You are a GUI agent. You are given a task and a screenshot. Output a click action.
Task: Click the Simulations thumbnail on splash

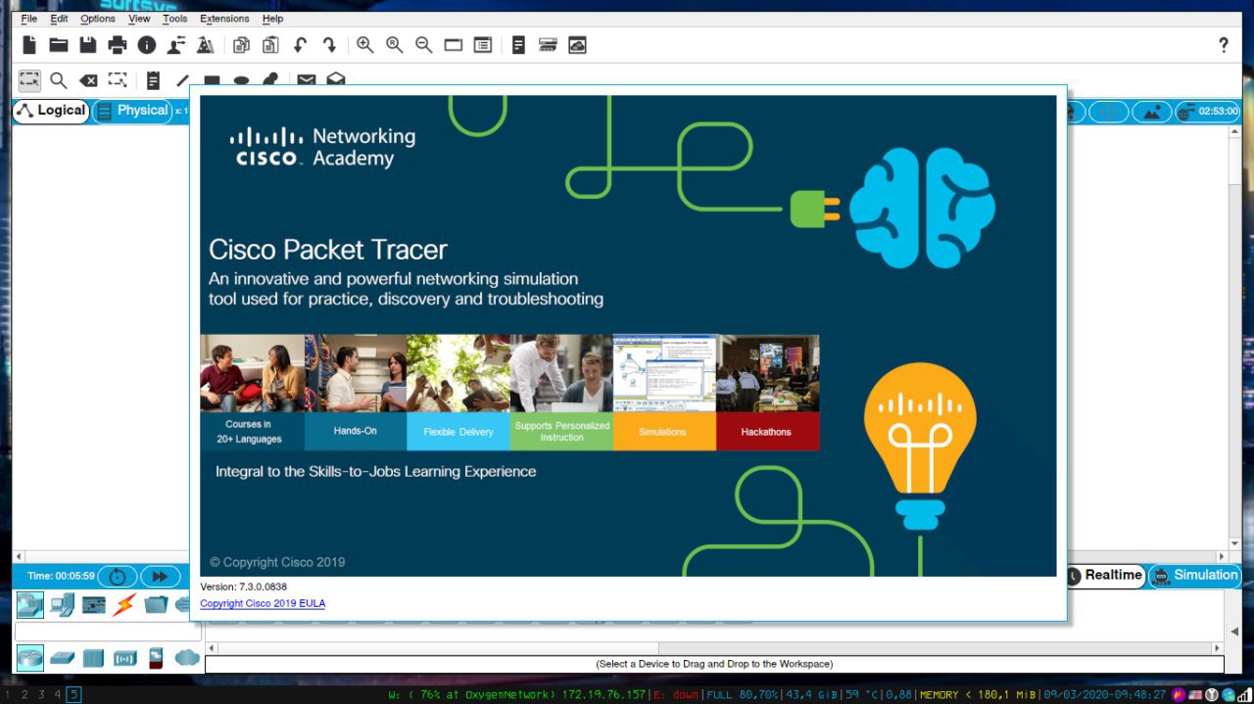[x=664, y=393]
